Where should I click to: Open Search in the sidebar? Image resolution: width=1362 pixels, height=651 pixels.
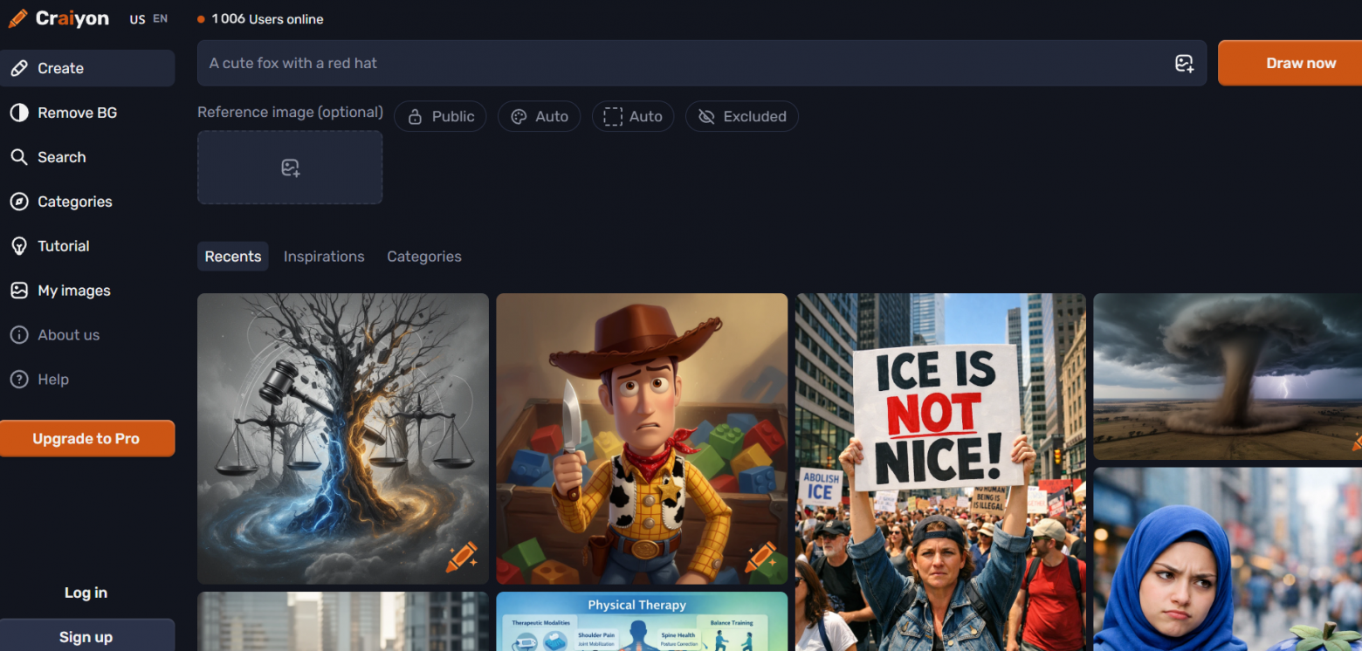87,157
